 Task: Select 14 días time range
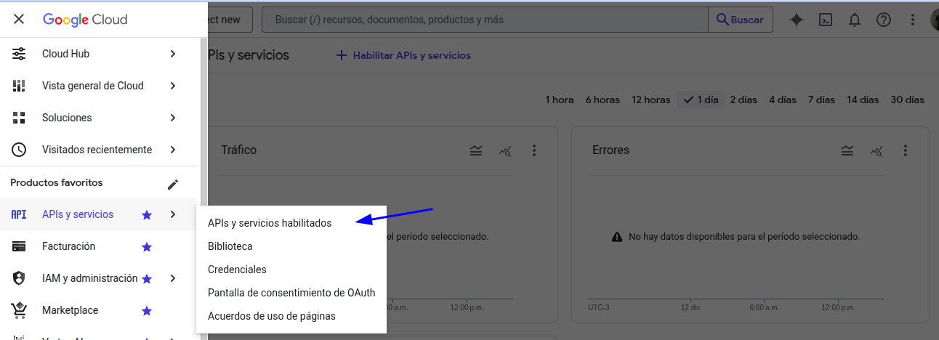863,100
